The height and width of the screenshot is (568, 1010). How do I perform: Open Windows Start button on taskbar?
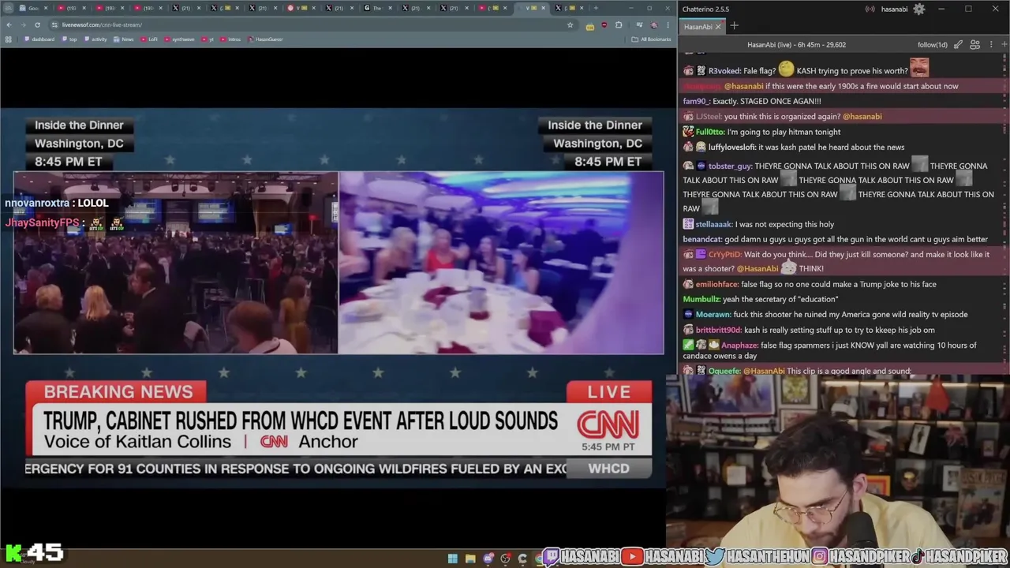tap(453, 558)
